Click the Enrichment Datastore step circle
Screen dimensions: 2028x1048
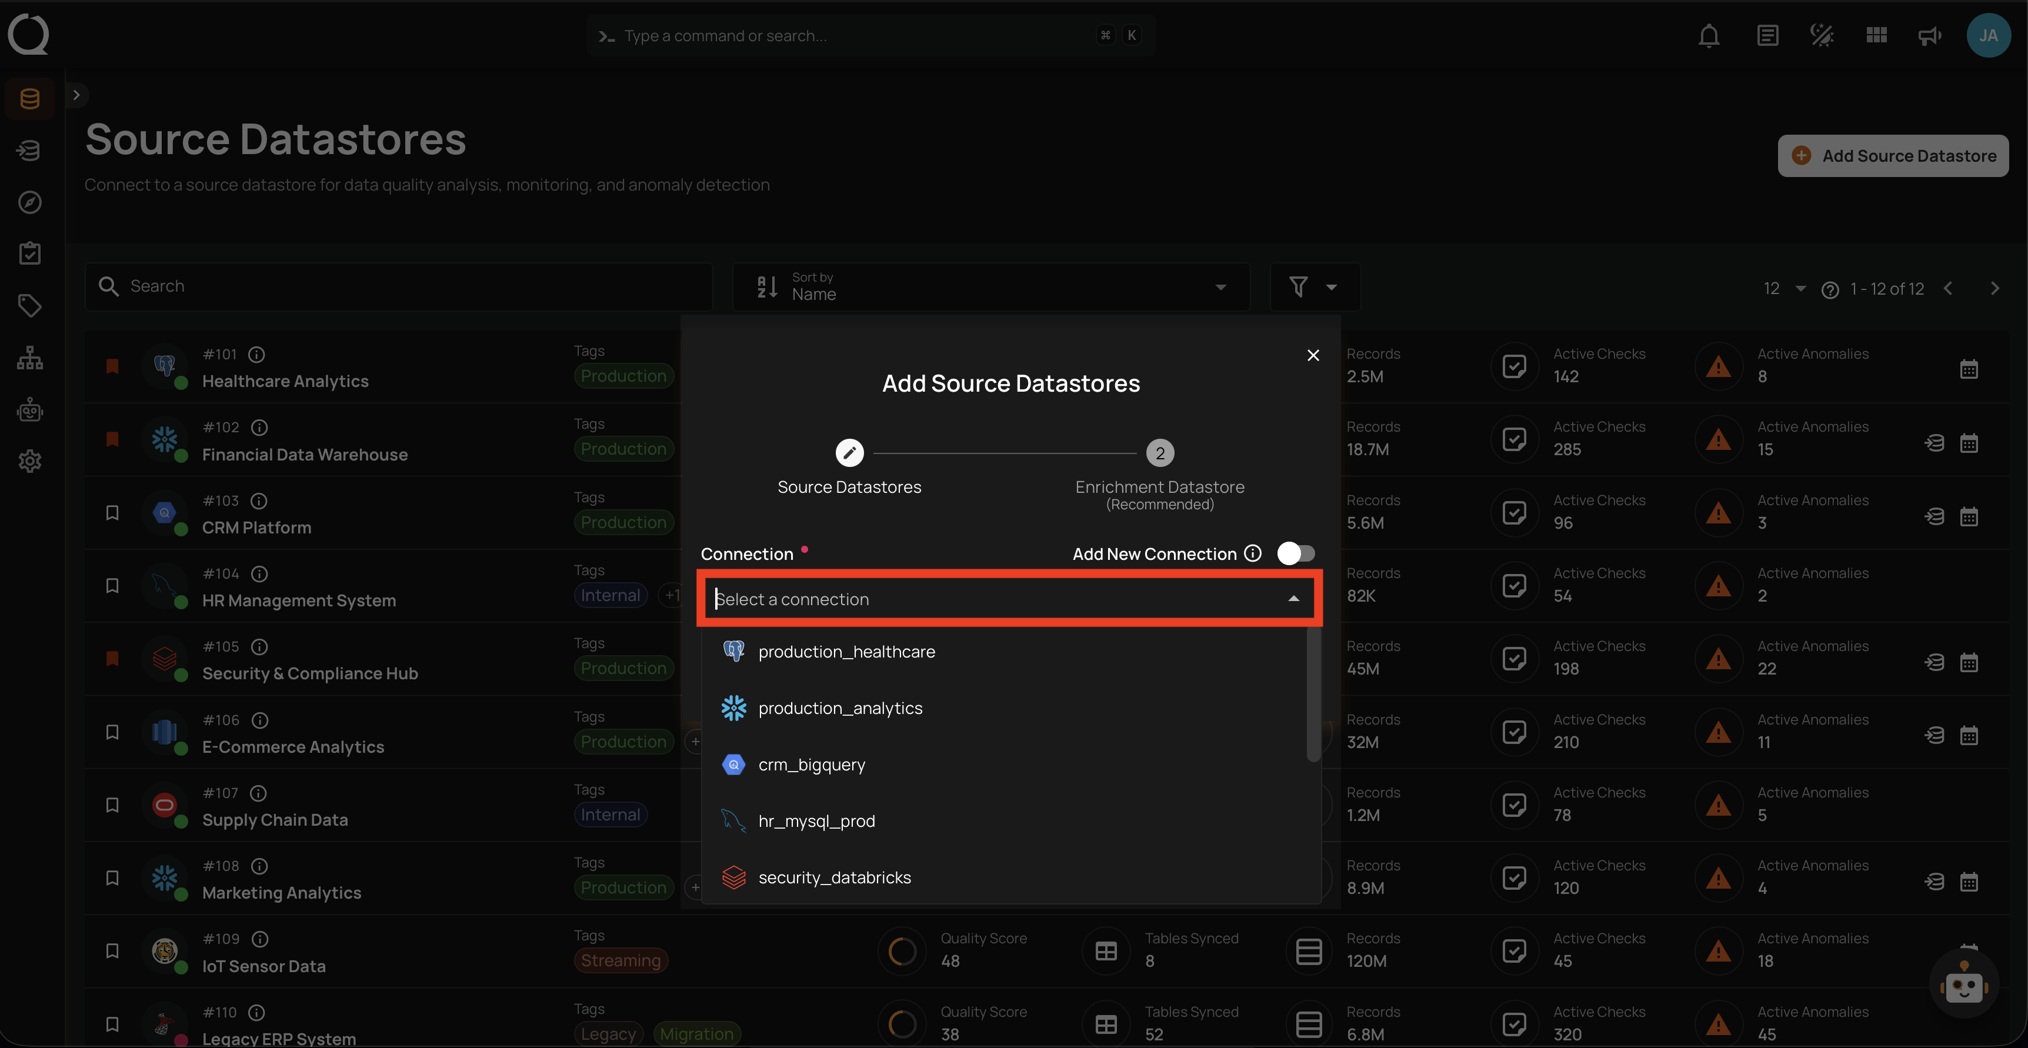coord(1160,453)
